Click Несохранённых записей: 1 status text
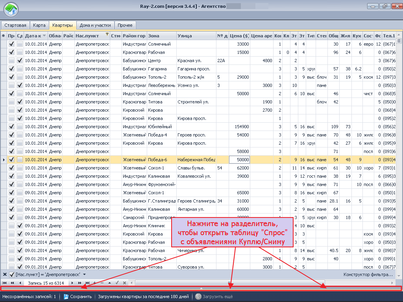The height and width of the screenshot is (302, 403). (x=29, y=296)
